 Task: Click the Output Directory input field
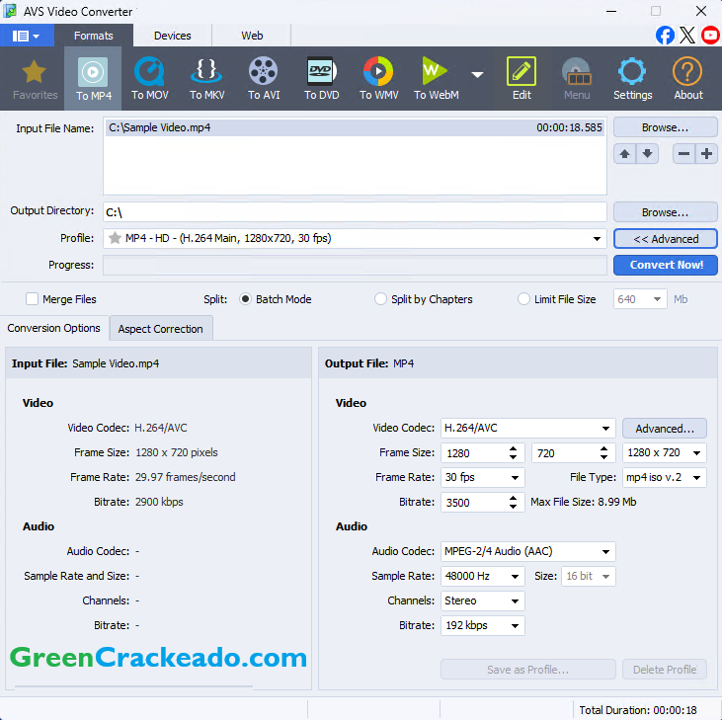pos(355,212)
